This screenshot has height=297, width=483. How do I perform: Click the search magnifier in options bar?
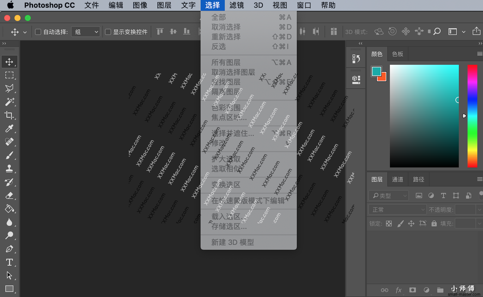coord(437,32)
